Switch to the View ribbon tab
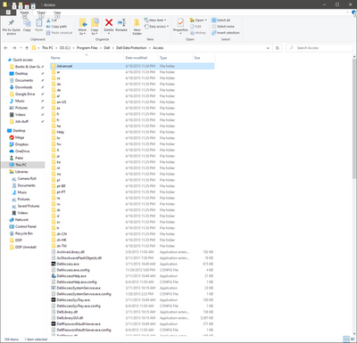This screenshot has height=343, width=357. pyautogui.click(x=57, y=12)
